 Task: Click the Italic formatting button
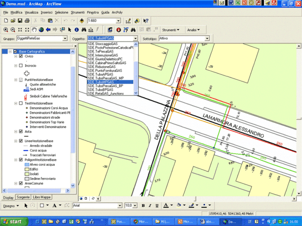click(150, 206)
